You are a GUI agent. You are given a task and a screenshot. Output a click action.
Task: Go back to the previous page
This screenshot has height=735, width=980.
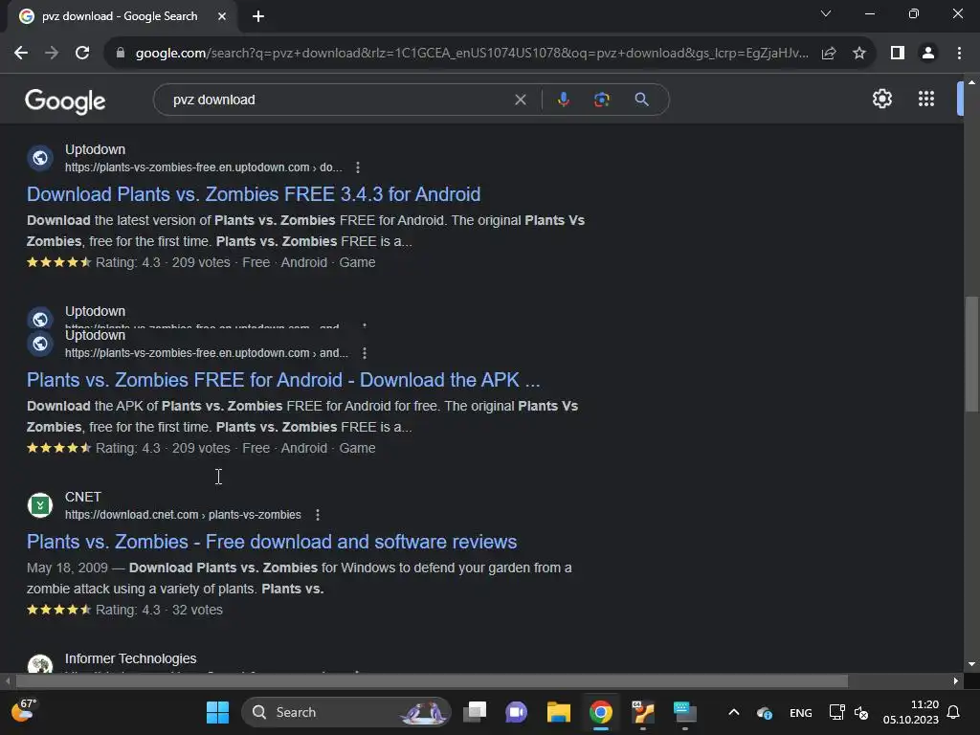click(21, 54)
